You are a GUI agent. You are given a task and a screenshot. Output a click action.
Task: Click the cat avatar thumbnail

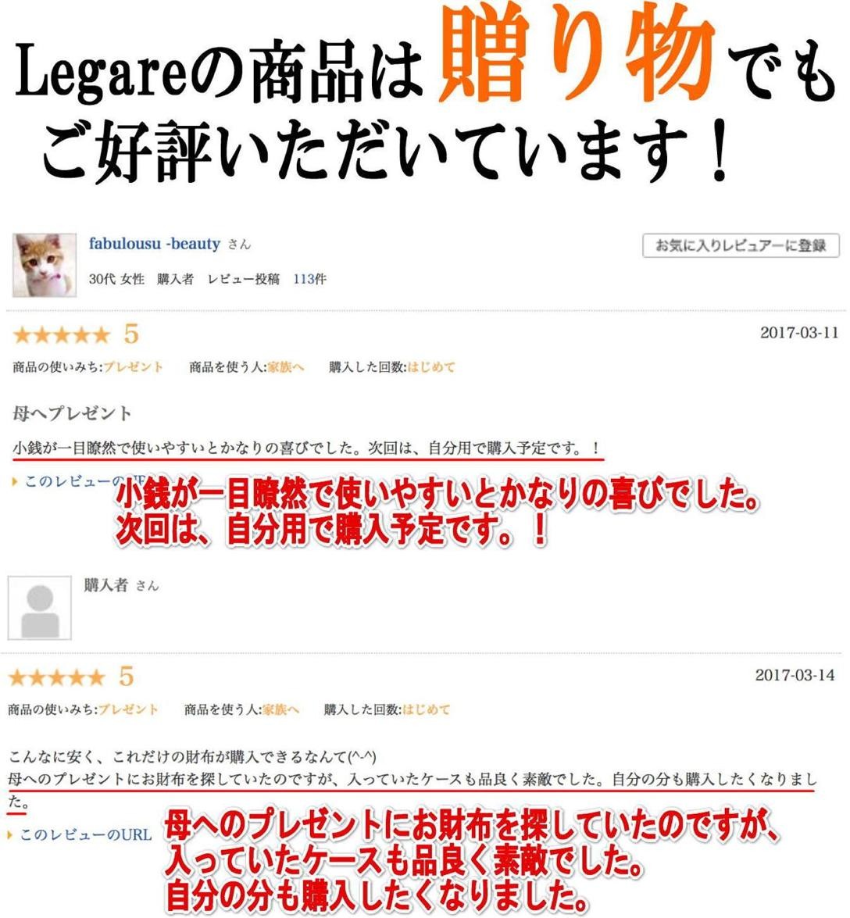pos(45,265)
